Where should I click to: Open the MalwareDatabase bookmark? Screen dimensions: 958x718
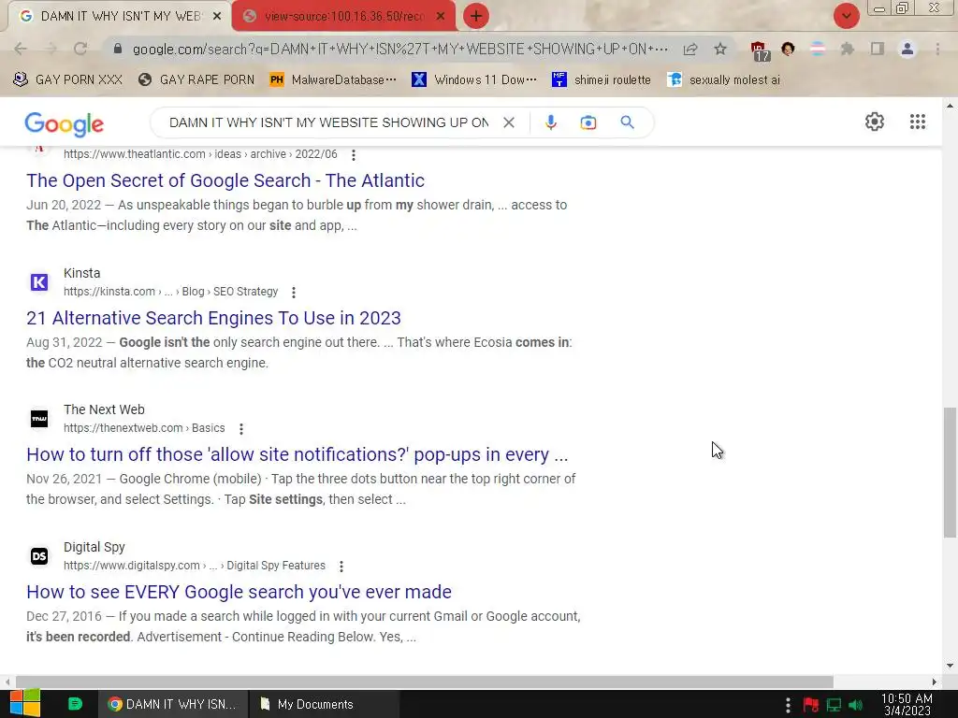[333, 80]
